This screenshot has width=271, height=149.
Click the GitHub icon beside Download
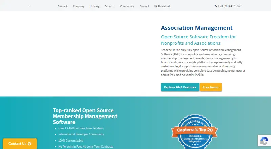(156, 6)
